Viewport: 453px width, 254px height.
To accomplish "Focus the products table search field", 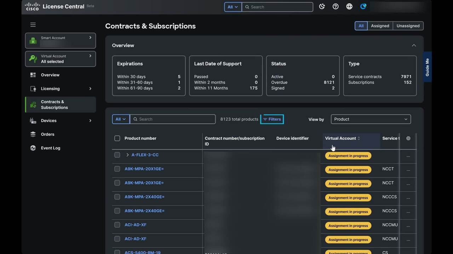I will click(x=173, y=119).
